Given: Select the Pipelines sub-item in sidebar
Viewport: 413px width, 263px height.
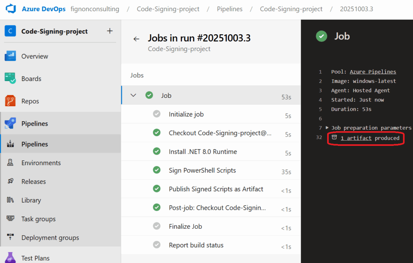Looking at the screenshot, I should 35,144.
